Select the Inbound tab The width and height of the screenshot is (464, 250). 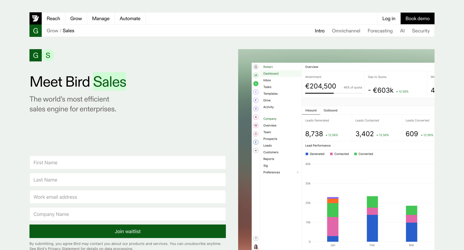coord(311,110)
